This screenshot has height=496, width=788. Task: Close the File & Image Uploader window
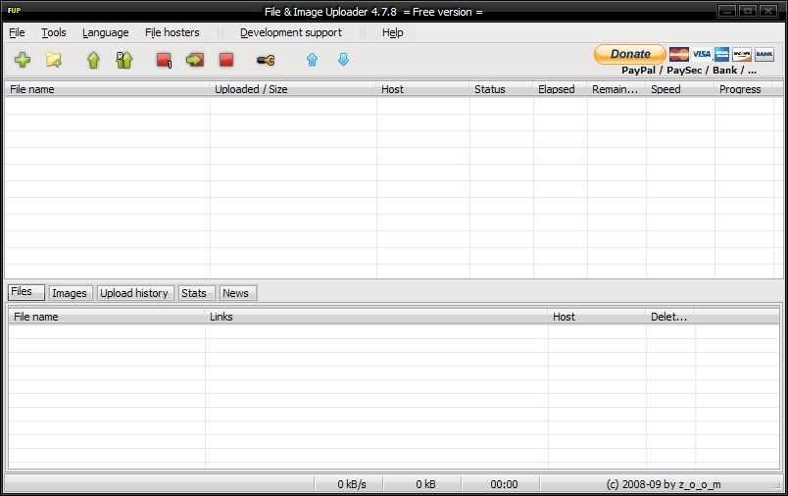coord(768,11)
